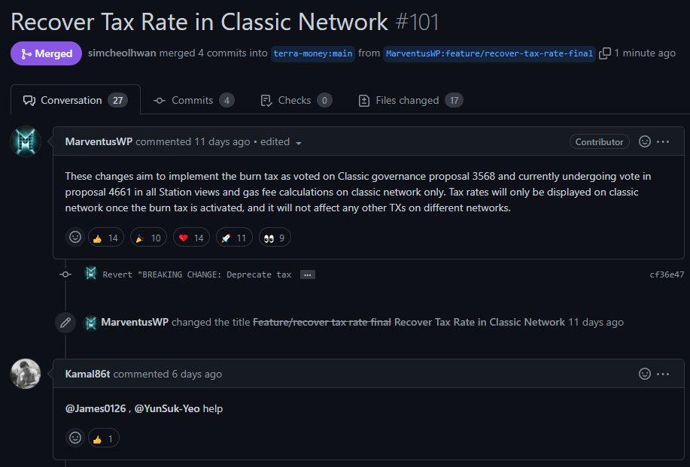Viewport: 690px width, 467px height.
Task: Expand commit message ellipsis button
Action: pyautogui.click(x=308, y=274)
